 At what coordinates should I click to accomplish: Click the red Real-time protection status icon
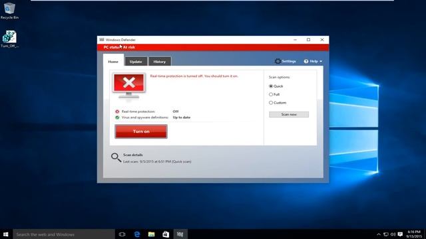(x=117, y=112)
